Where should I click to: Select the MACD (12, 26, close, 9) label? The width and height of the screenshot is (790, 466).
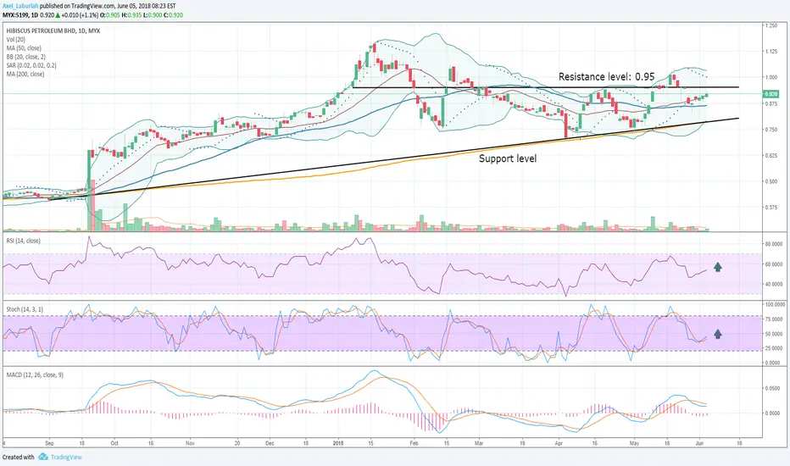click(x=35, y=374)
